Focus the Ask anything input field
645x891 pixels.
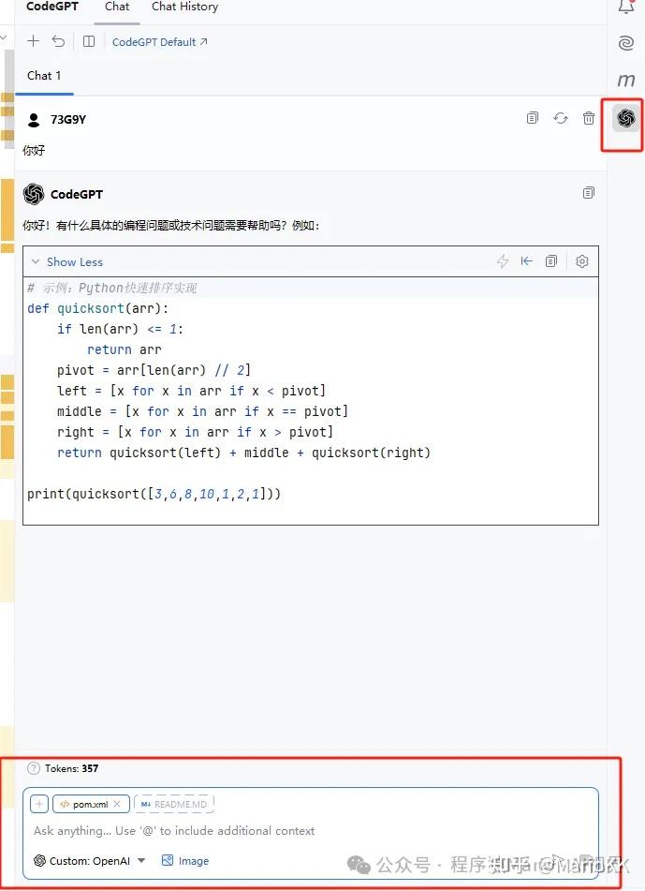310,831
